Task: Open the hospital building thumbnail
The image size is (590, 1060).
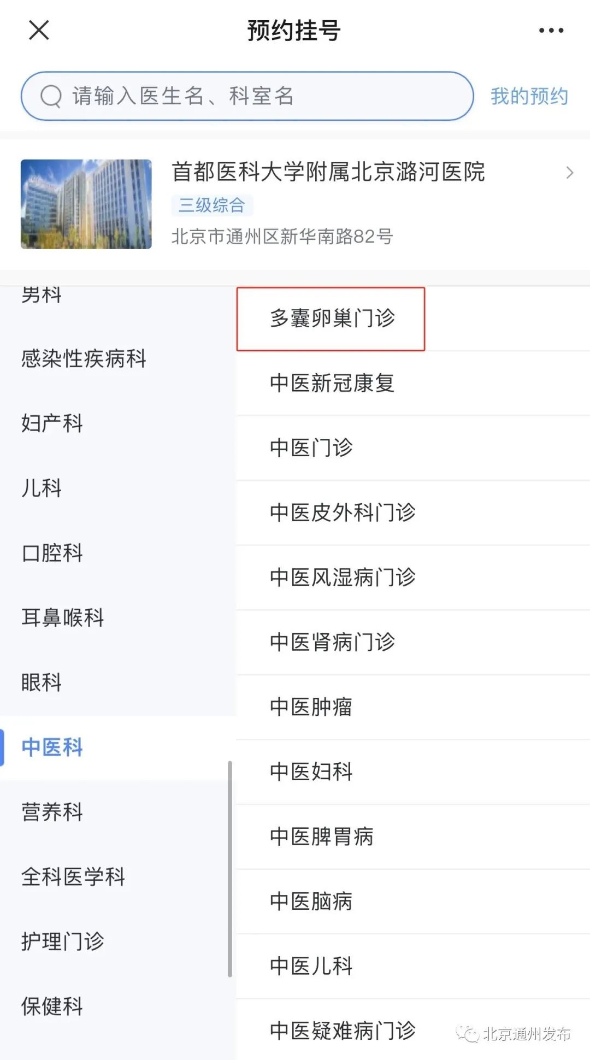Action: pyautogui.click(x=86, y=204)
